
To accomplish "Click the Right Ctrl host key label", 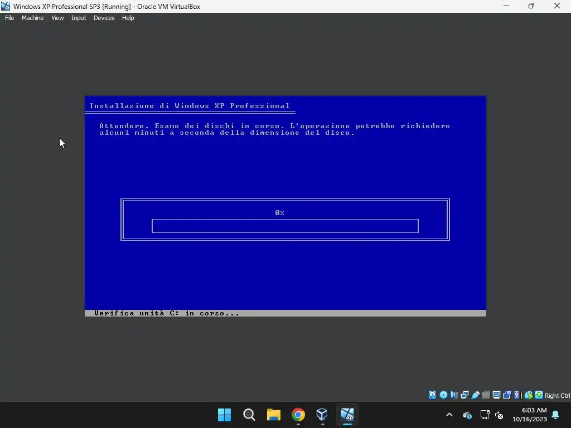I will (x=558, y=396).
